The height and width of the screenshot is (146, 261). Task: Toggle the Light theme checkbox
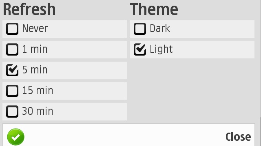(140, 49)
